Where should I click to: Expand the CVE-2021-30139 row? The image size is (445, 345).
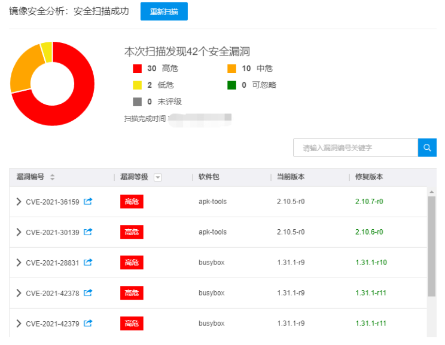click(x=19, y=232)
